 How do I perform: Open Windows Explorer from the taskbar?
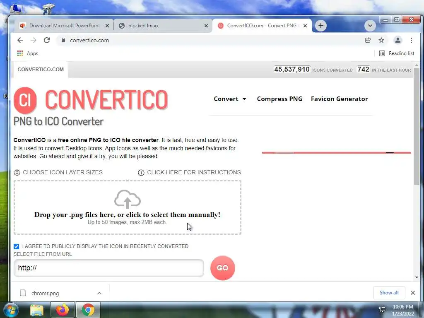tap(36, 310)
